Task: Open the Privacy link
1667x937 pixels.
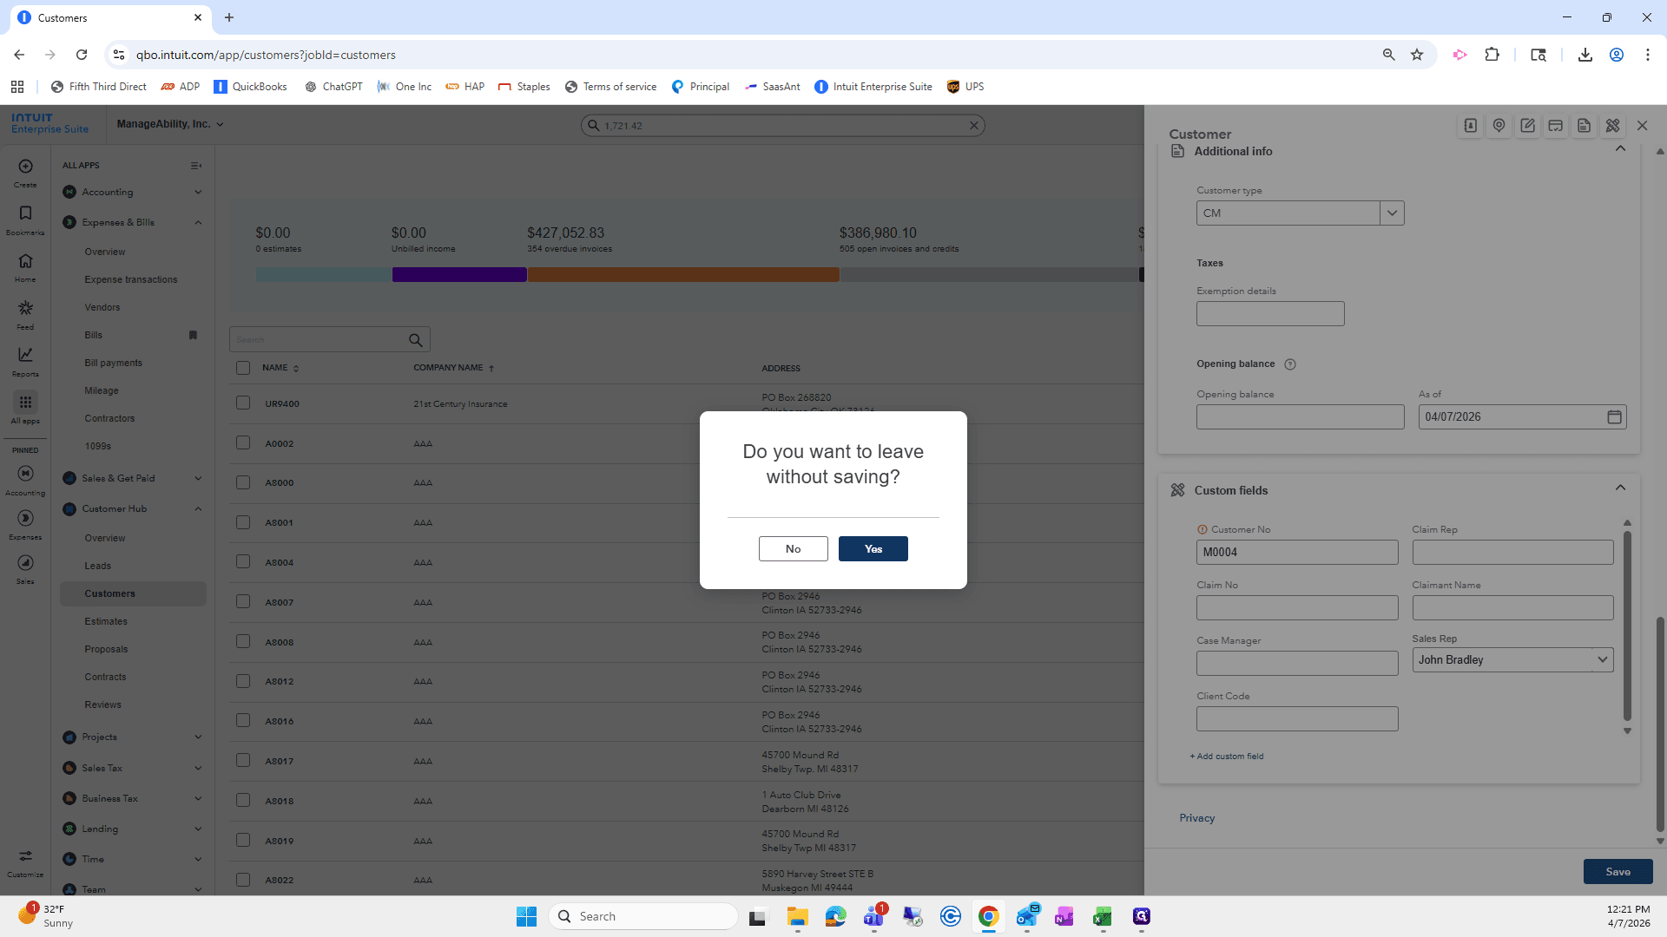Action: pyautogui.click(x=1196, y=818)
